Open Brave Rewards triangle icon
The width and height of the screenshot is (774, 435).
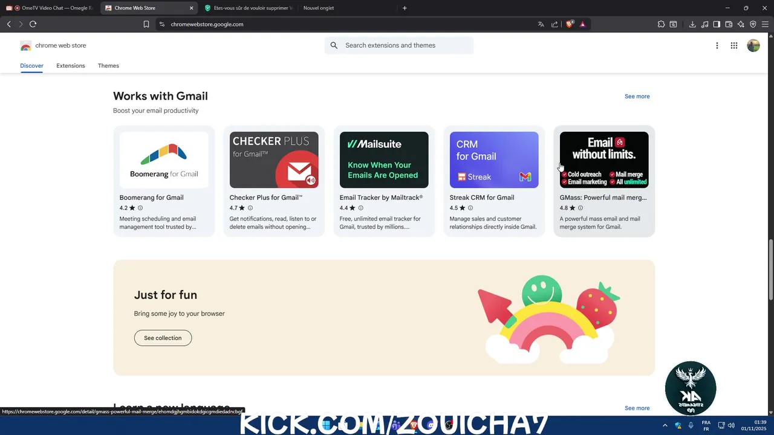pyautogui.click(x=582, y=24)
